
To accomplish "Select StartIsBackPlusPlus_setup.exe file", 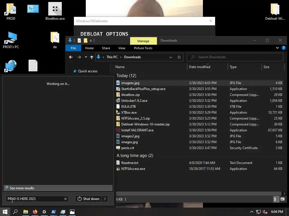I will [x=199, y=89].
